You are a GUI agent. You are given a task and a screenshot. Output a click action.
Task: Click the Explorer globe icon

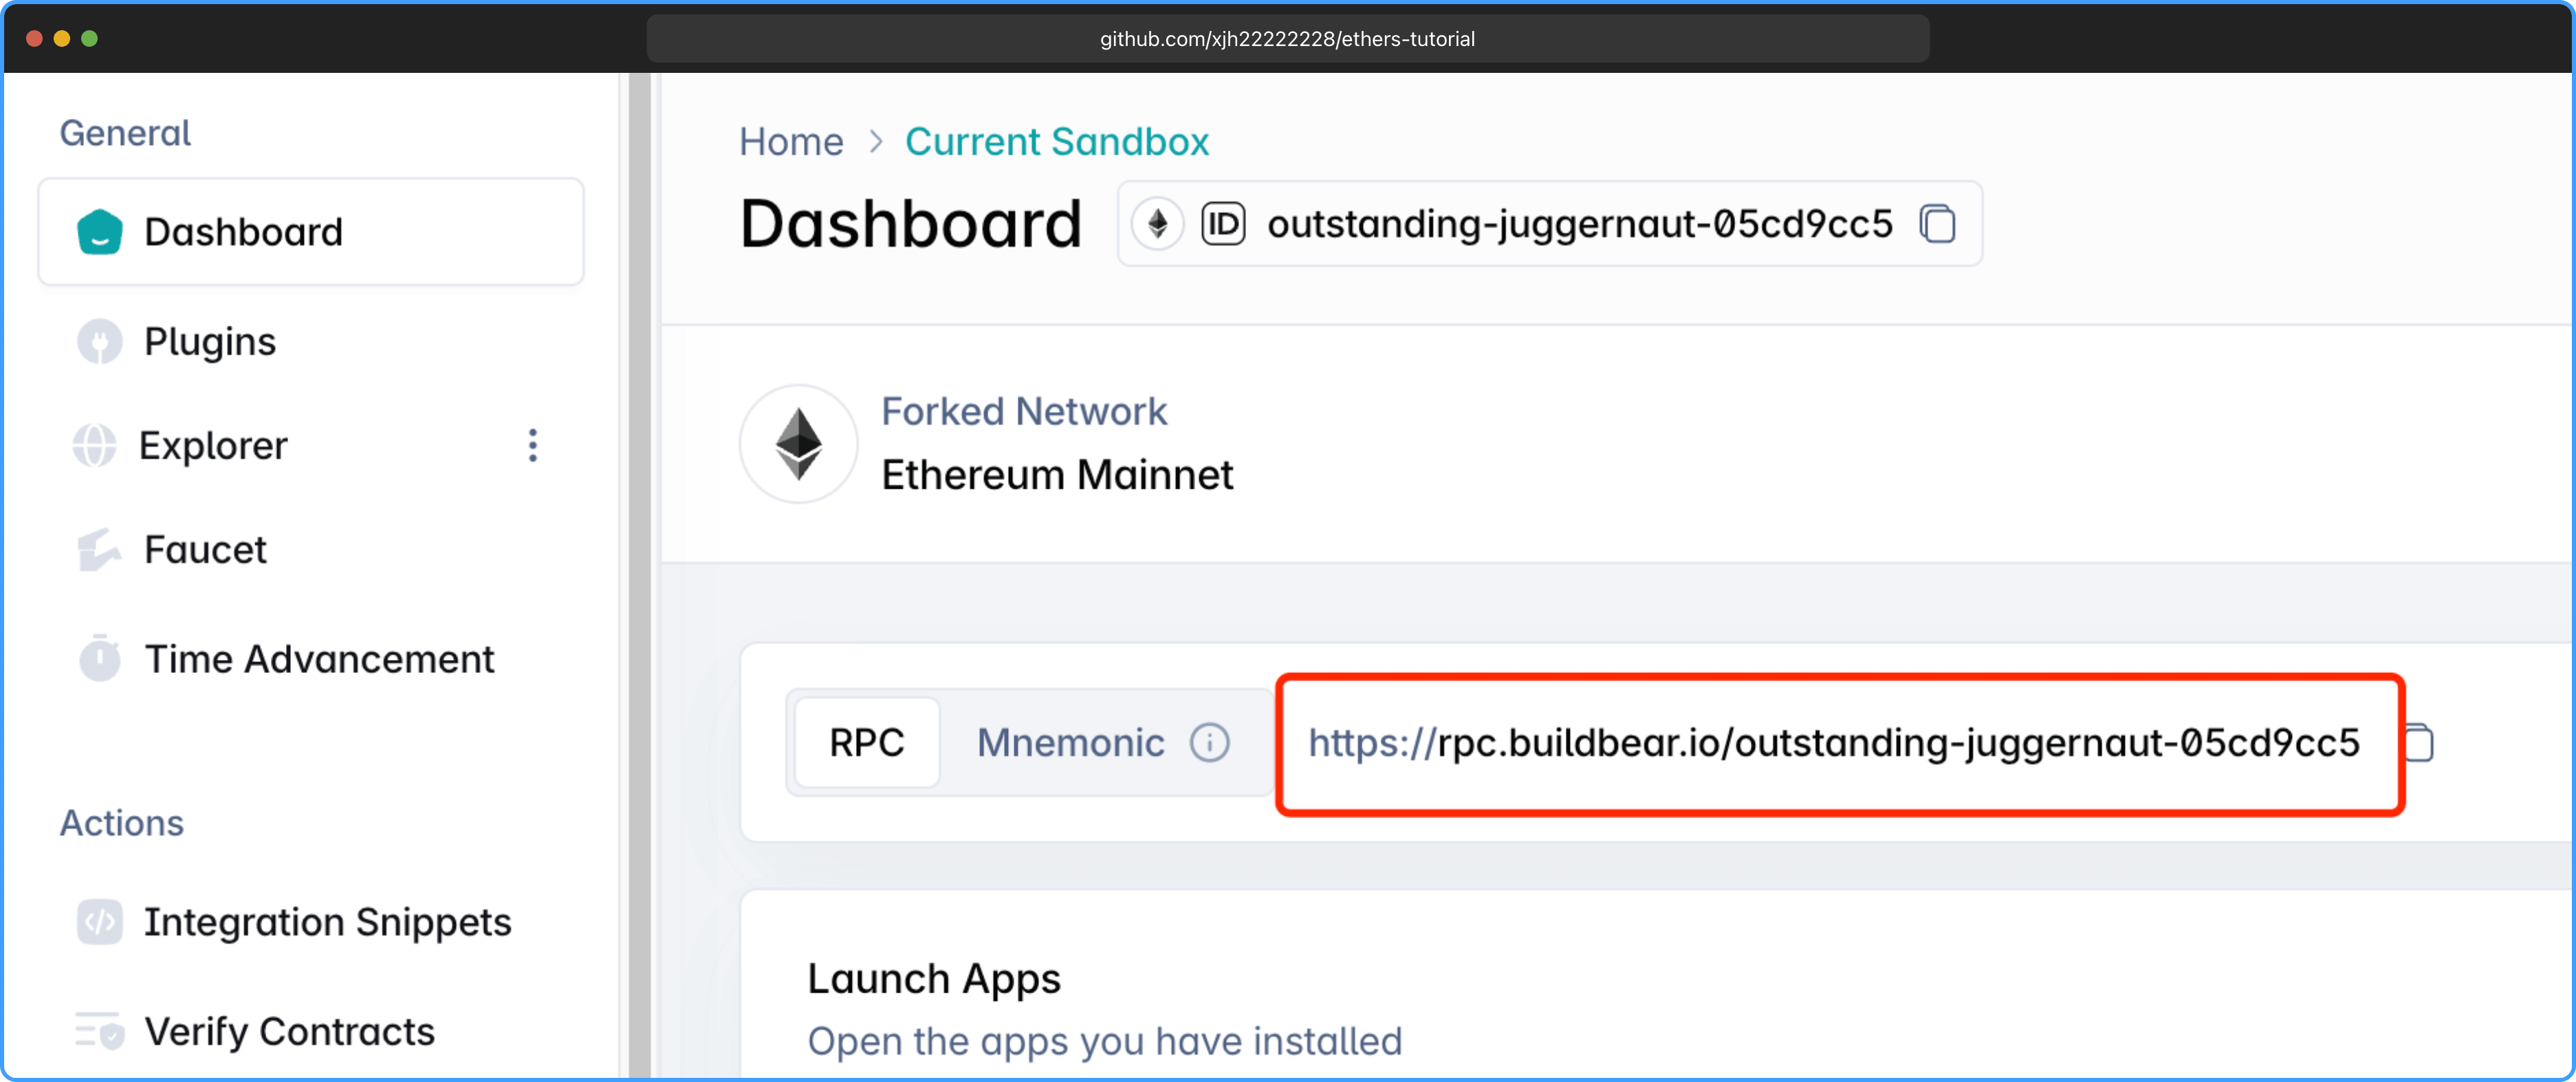click(95, 446)
